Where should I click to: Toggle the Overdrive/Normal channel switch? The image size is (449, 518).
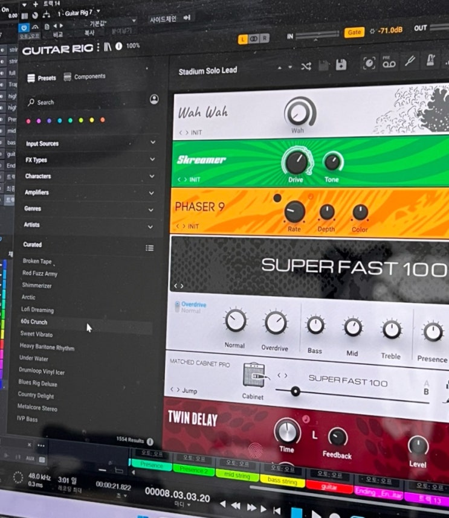[x=178, y=307]
